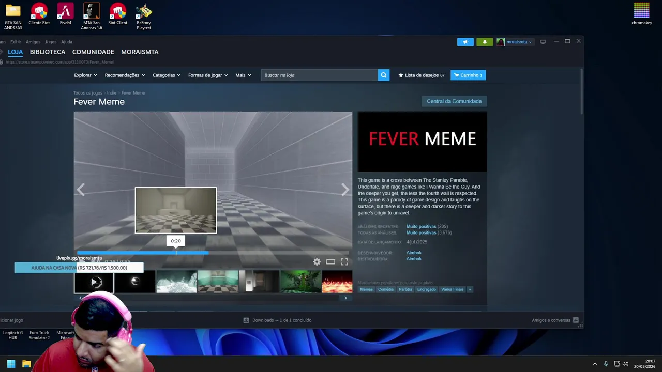The width and height of the screenshot is (662, 372).
Task: Open all reviews Muito positivas (3.676)
Action: (x=429, y=233)
